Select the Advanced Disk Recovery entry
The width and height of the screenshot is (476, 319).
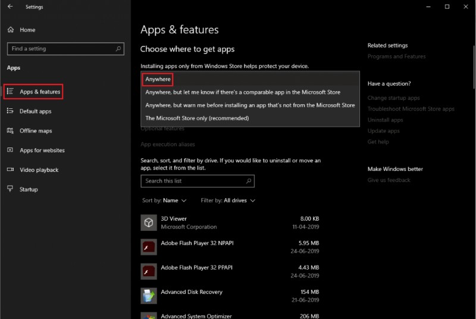pos(230,296)
